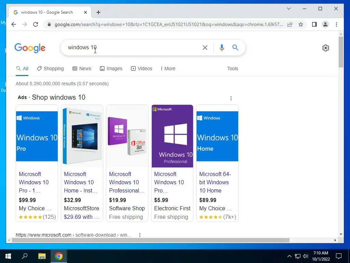
Task: Click the scrollbar's right arrow
Action: coord(335,240)
